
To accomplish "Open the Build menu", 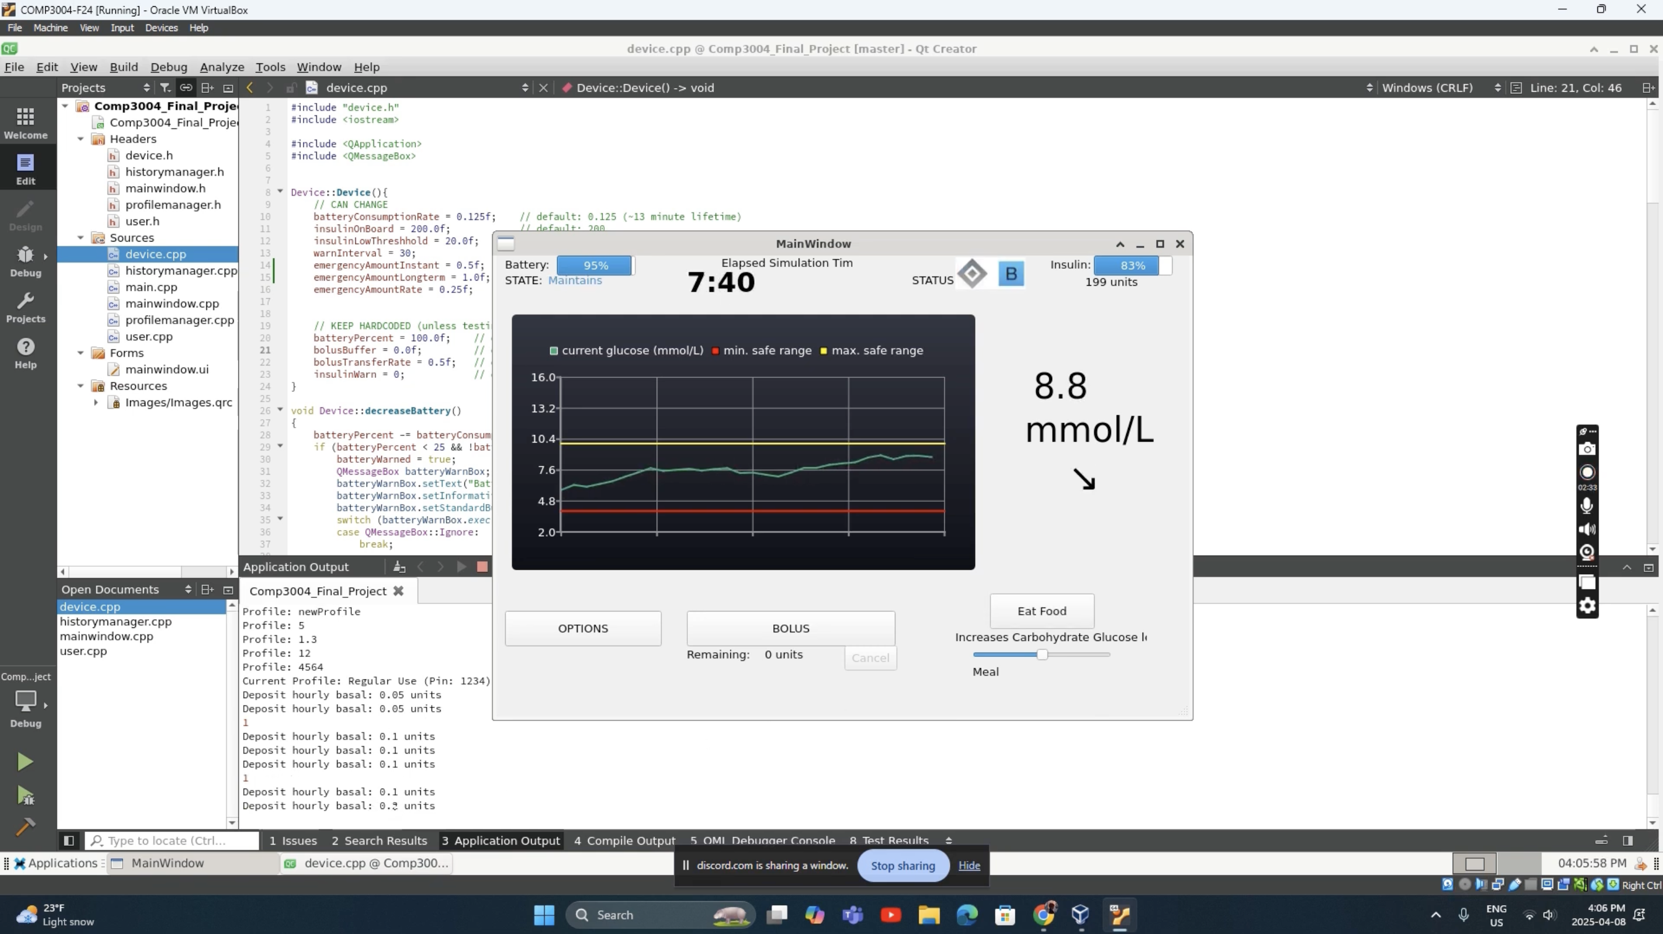I will pyautogui.click(x=123, y=67).
